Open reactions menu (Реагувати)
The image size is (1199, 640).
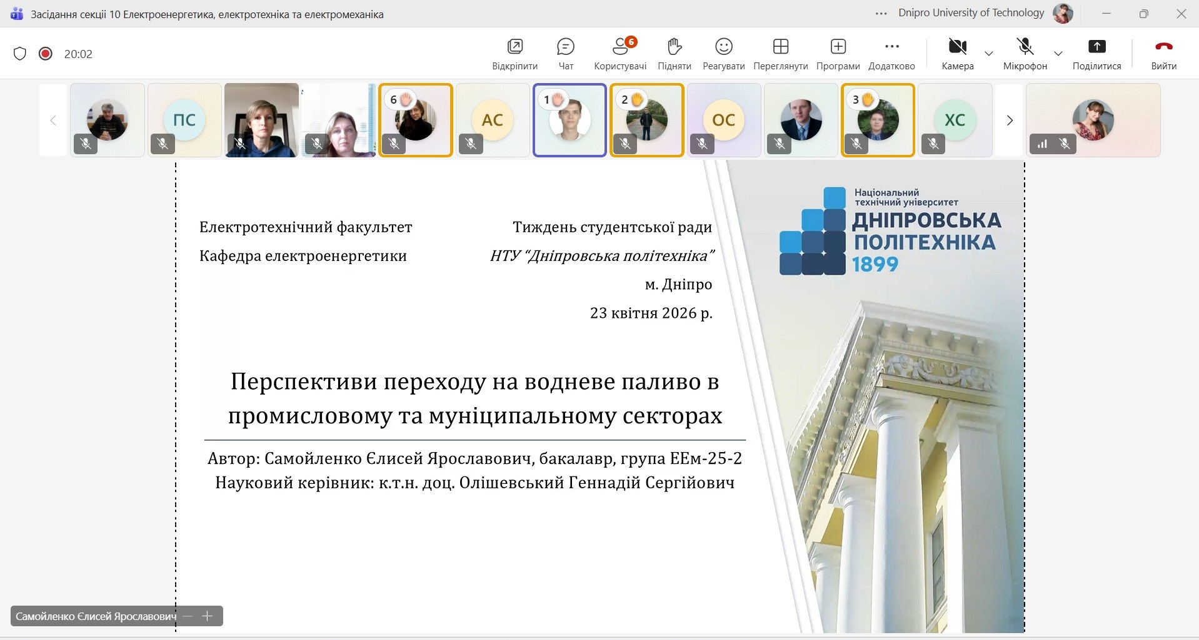click(x=723, y=53)
